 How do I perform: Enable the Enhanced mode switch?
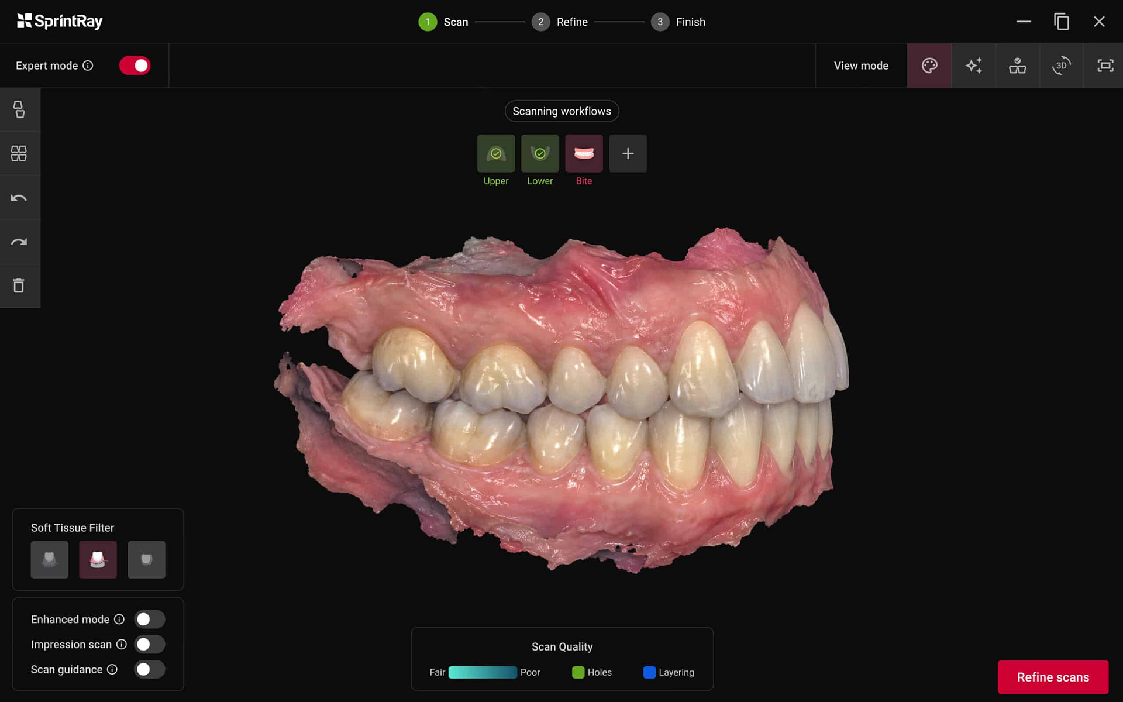pos(150,619)
